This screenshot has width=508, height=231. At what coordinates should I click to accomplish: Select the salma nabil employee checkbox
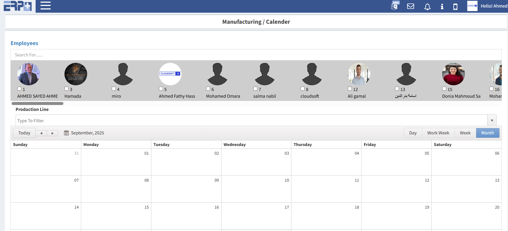pyautogui.click(x=255, y=89)
